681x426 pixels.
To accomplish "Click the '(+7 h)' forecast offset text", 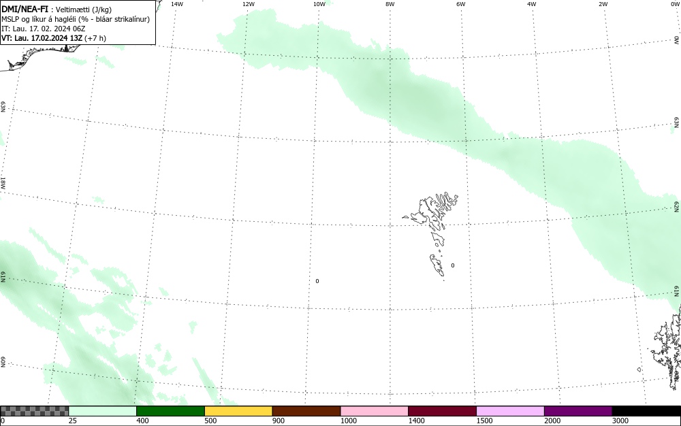I will click(x=95, y=38).
